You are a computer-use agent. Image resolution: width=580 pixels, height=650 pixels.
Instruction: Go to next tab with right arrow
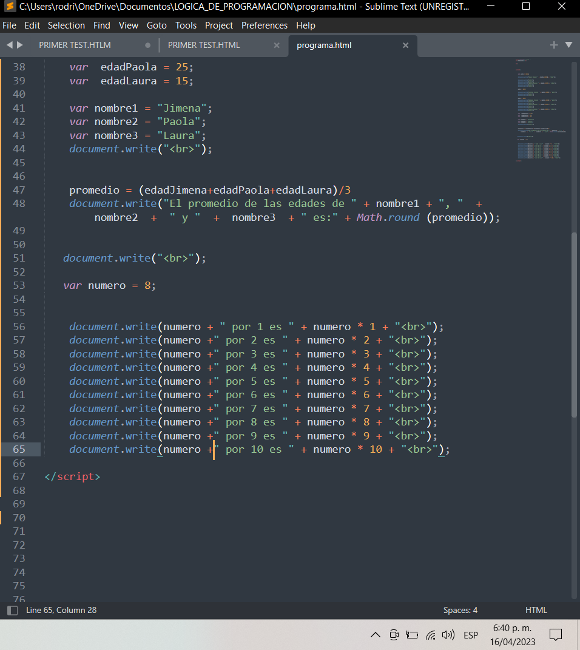coord(19,45)
